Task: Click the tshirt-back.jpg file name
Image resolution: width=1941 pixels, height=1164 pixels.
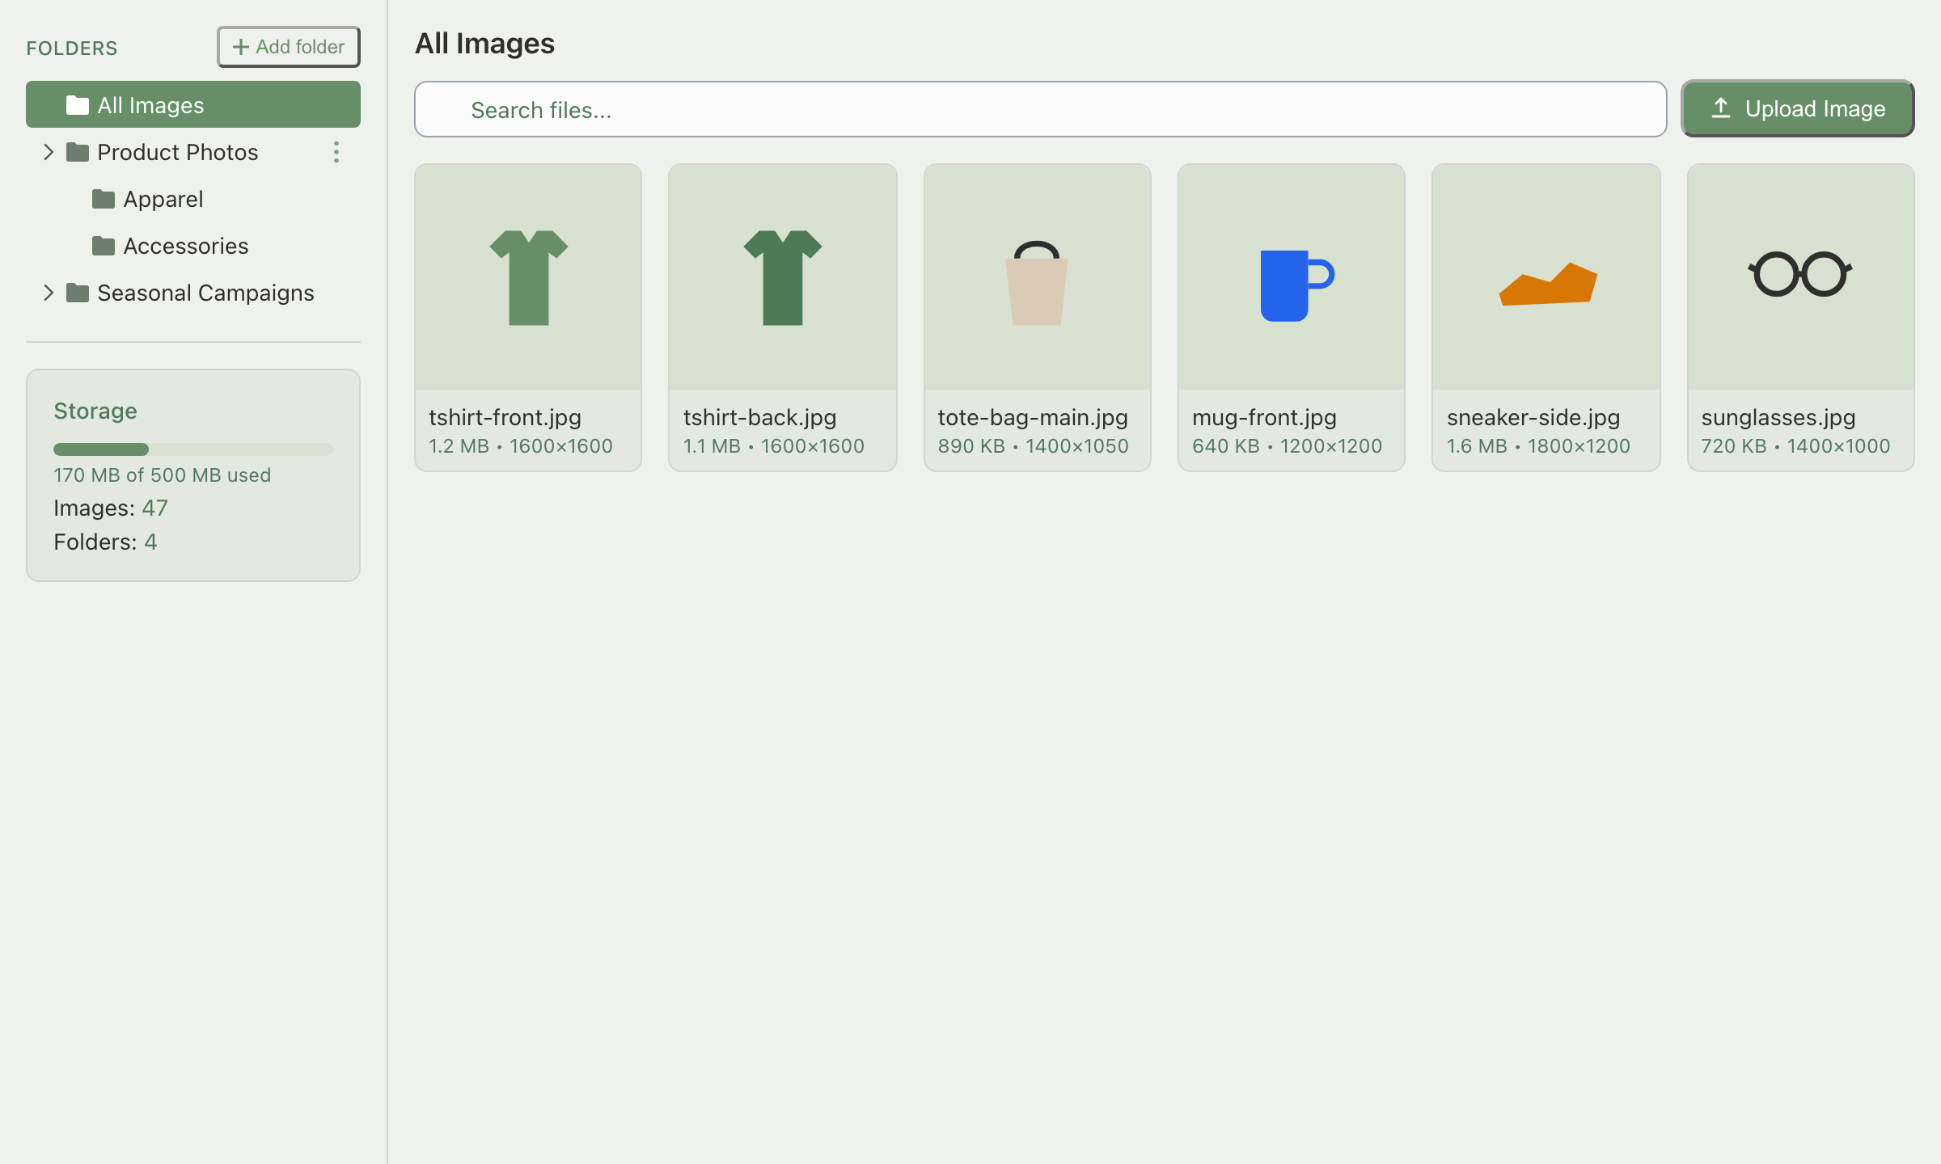Action: (760, 417)
